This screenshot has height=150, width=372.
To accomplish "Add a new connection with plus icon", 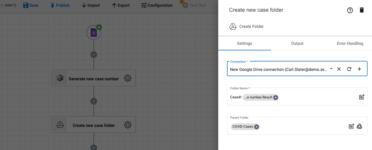I will pos(359,69).
